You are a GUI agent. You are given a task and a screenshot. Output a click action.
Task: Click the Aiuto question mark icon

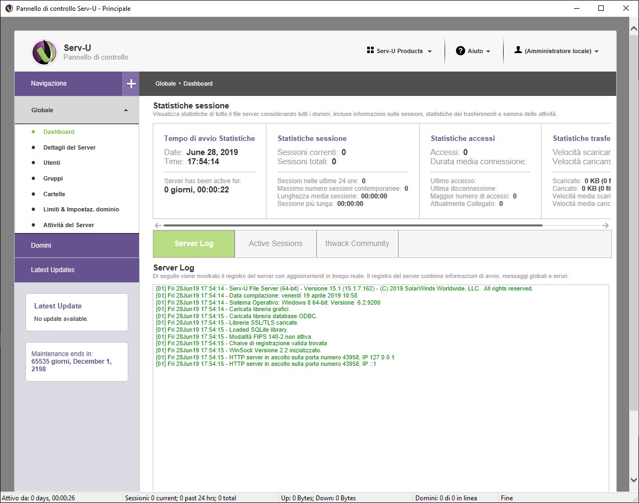pos(460,50)
